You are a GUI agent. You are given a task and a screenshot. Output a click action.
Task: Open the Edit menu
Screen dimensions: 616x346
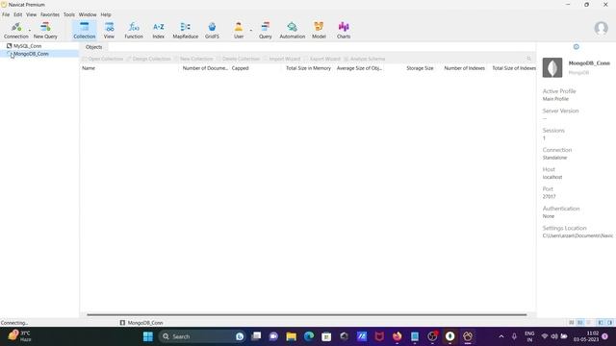click(18, 14)
